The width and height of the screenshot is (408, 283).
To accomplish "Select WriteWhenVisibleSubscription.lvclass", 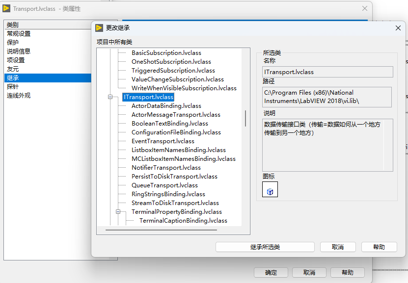I will pos(184,88).
